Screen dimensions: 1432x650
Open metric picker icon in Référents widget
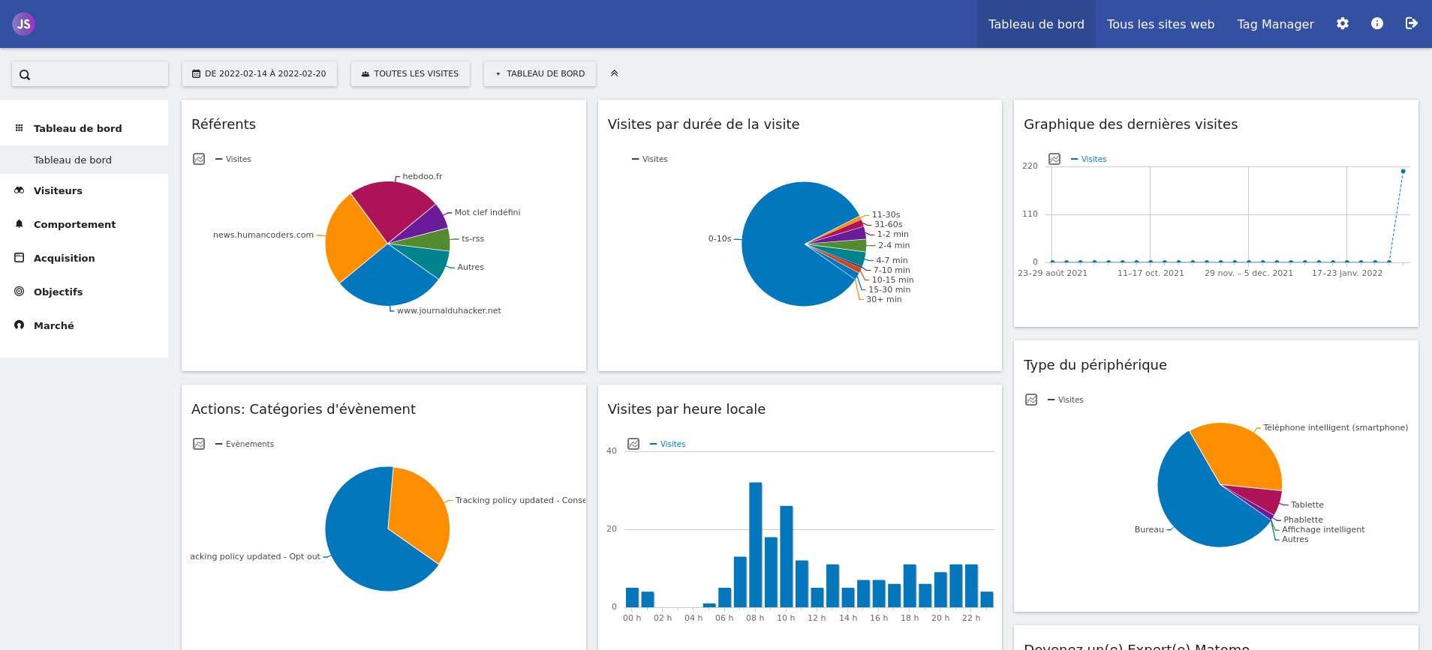[199, 159]
